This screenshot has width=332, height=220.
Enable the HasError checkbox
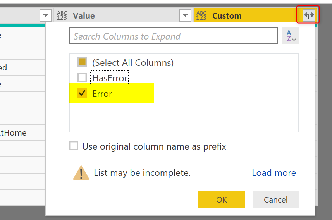[x=82, y=78]
